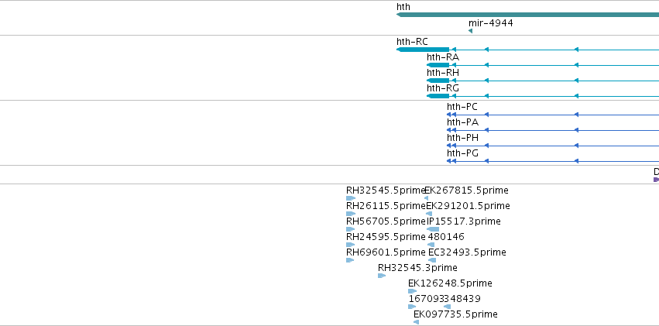This screenshot has width=659, height=326.
Task: Click the RH56705.5prime feature label
Action: click(386, 221)
